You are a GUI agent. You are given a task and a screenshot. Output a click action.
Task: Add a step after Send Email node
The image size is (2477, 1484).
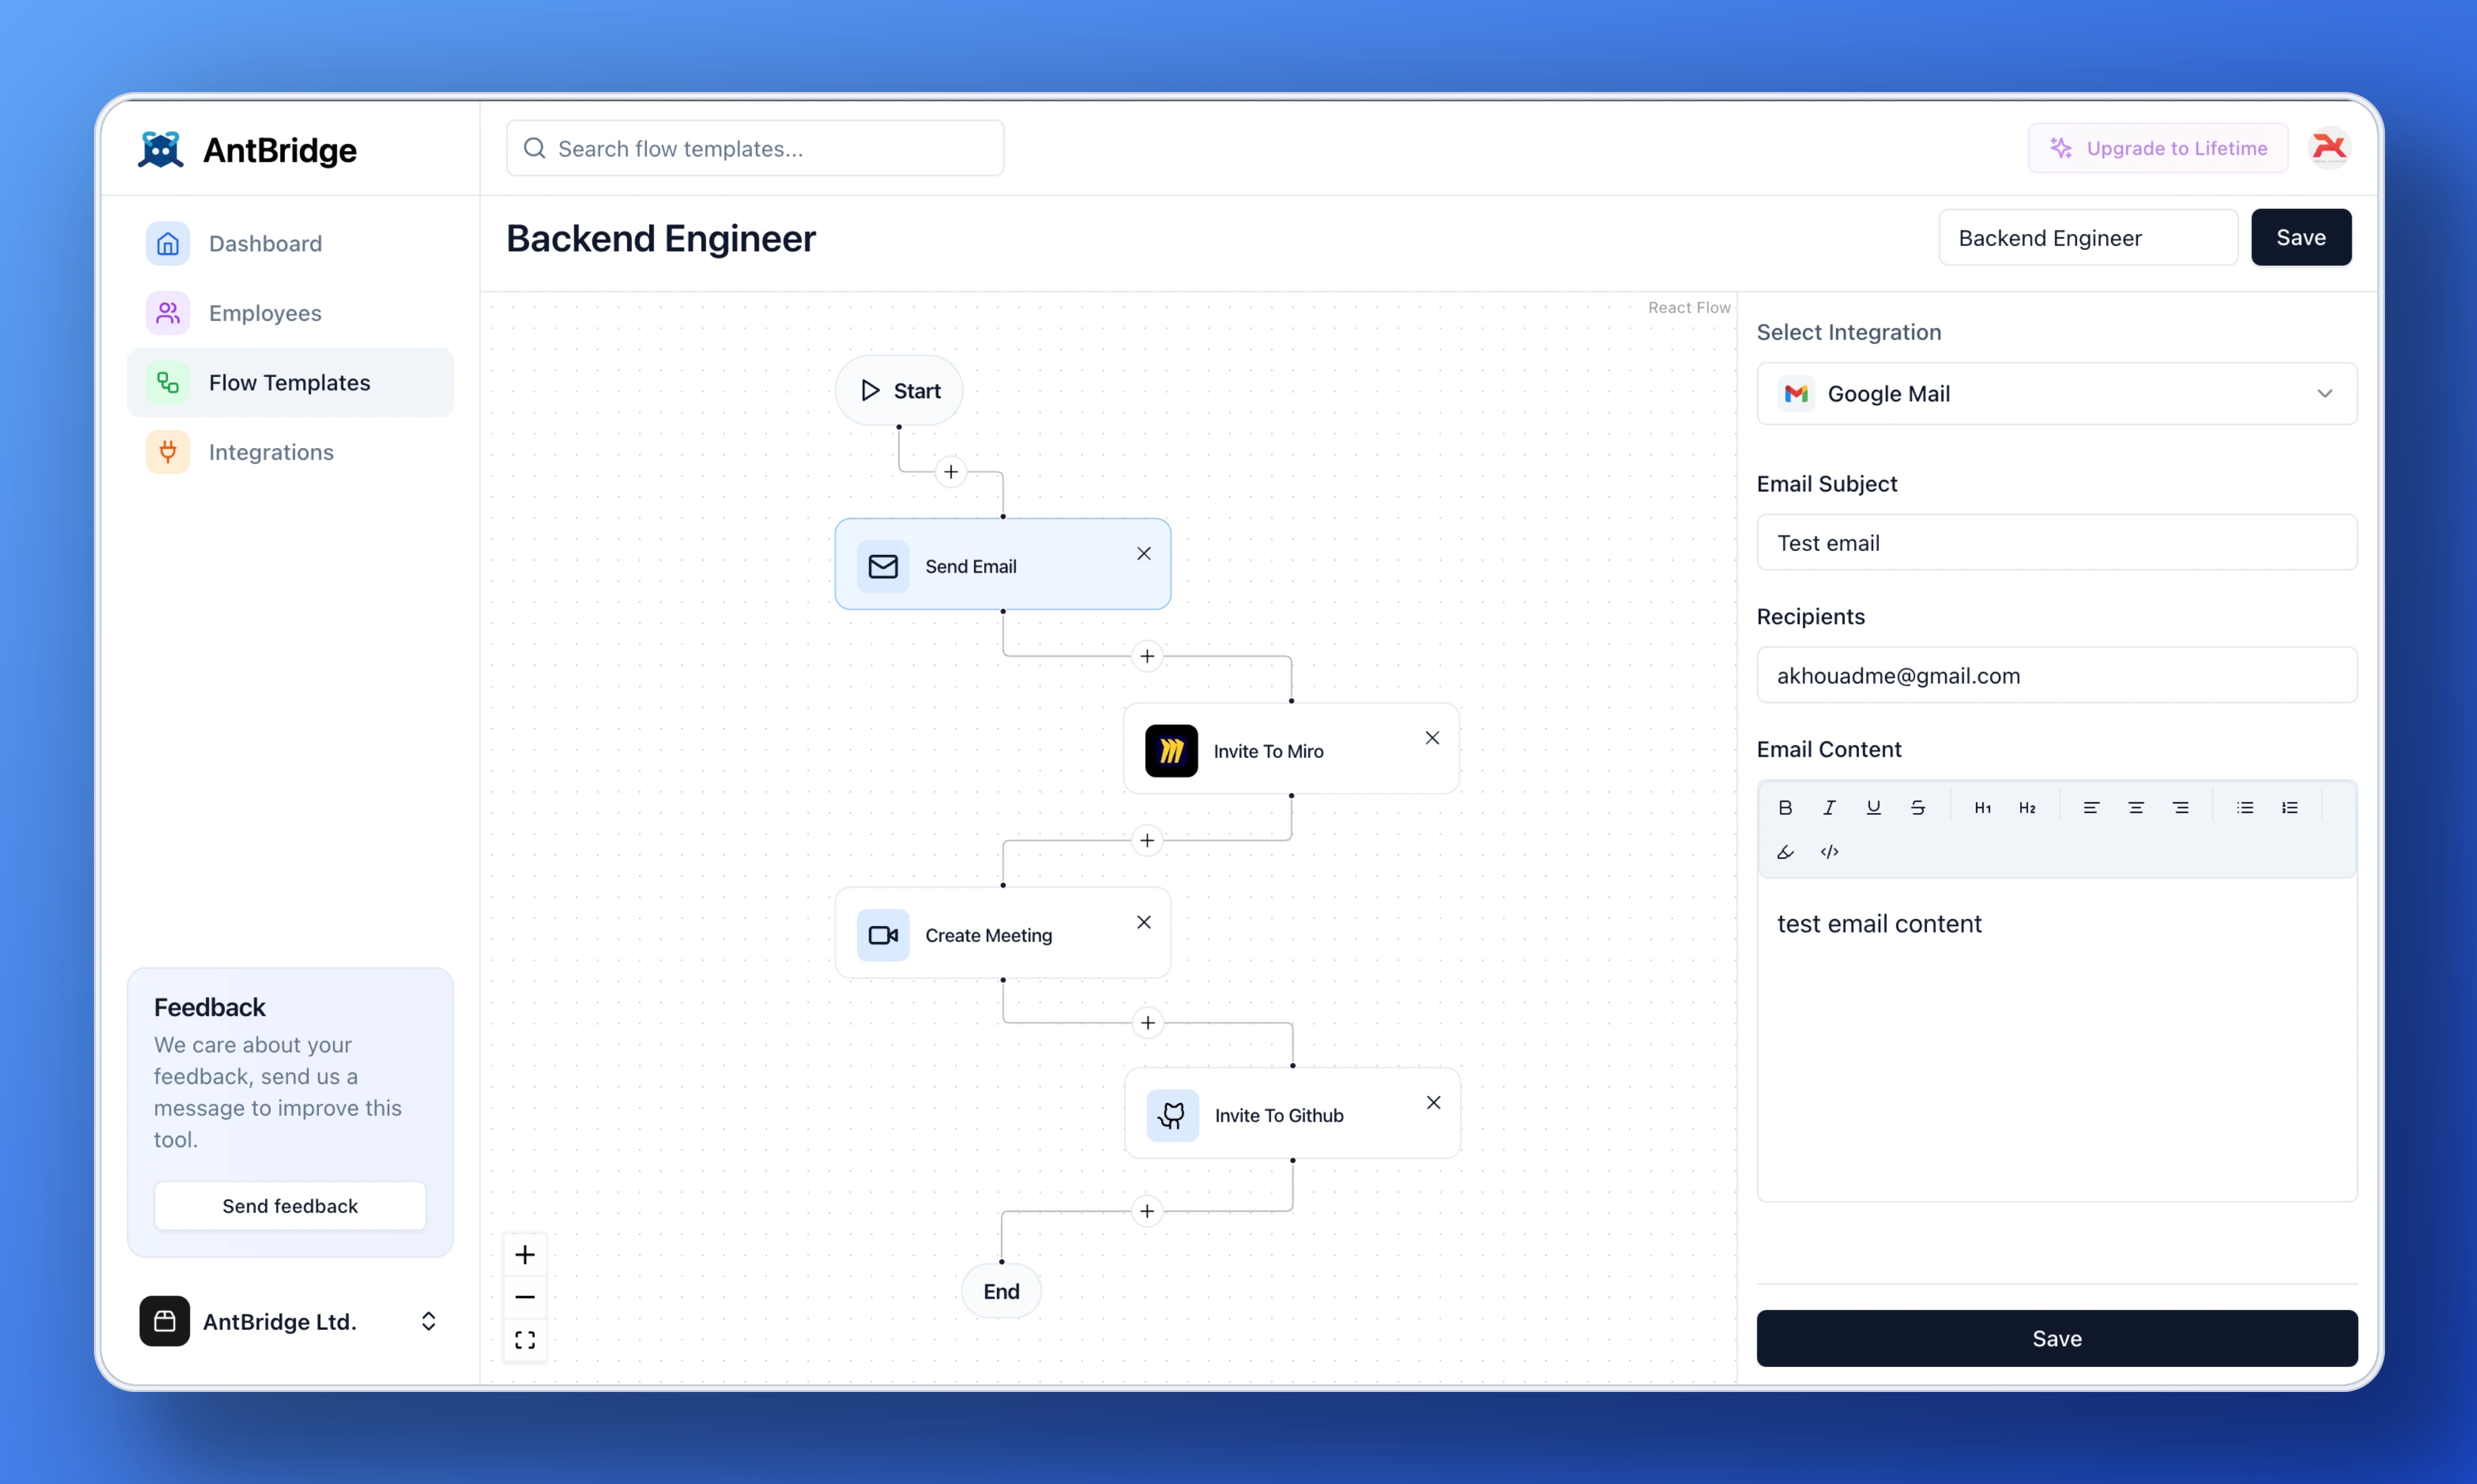tap(1146, 656)
